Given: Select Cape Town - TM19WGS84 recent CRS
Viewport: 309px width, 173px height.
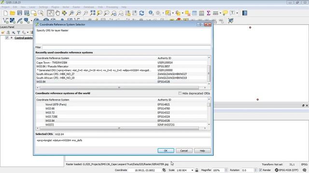Looking at the screenshot, I should pos(122,62).
